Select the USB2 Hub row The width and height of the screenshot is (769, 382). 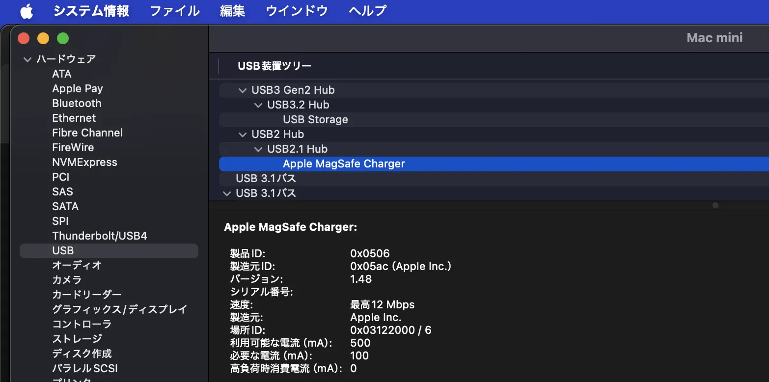(494, 135)
